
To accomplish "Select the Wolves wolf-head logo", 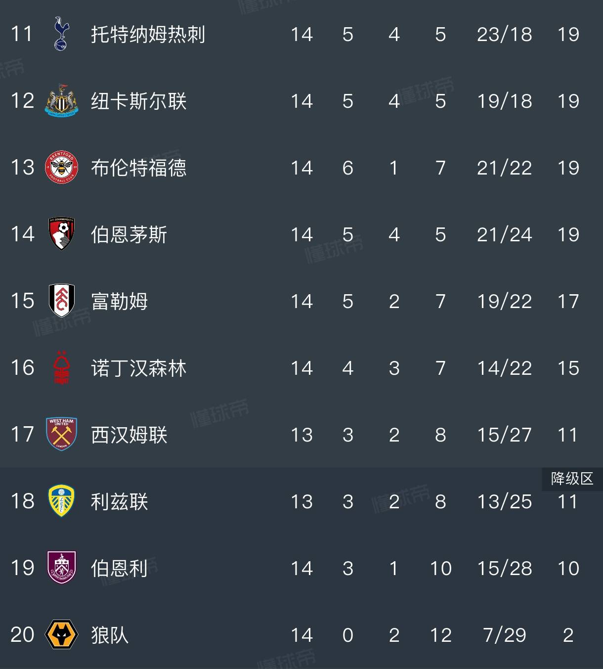I will (62, 634).
